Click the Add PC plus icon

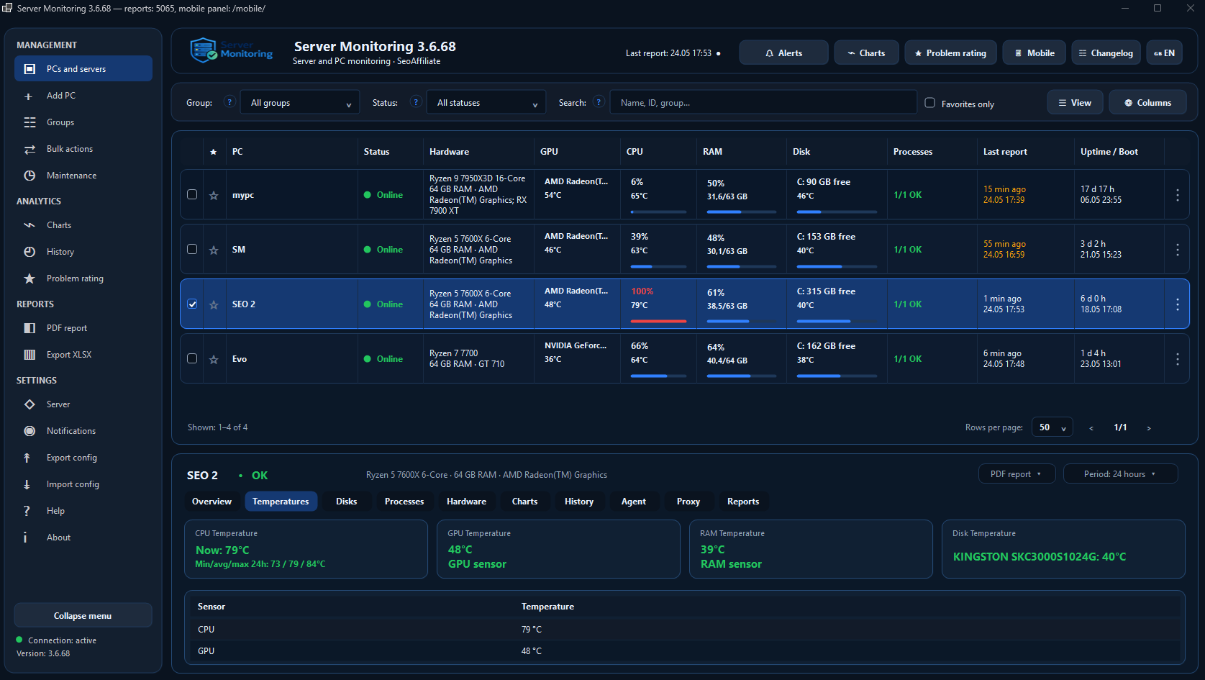click(29, 96)
